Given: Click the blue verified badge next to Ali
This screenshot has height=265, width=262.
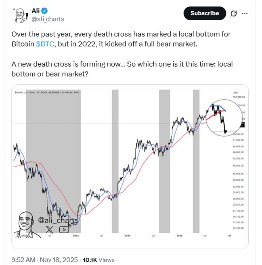Looking at the screenshot, I should pyautogui.click(x=45, y=11).
